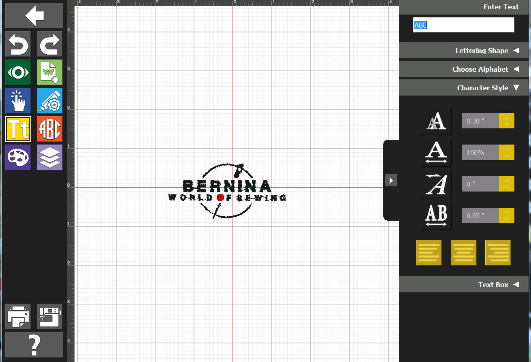Toggle the eye preview view
The width and height of the screenshot is (531, 362).
(18, 72)
